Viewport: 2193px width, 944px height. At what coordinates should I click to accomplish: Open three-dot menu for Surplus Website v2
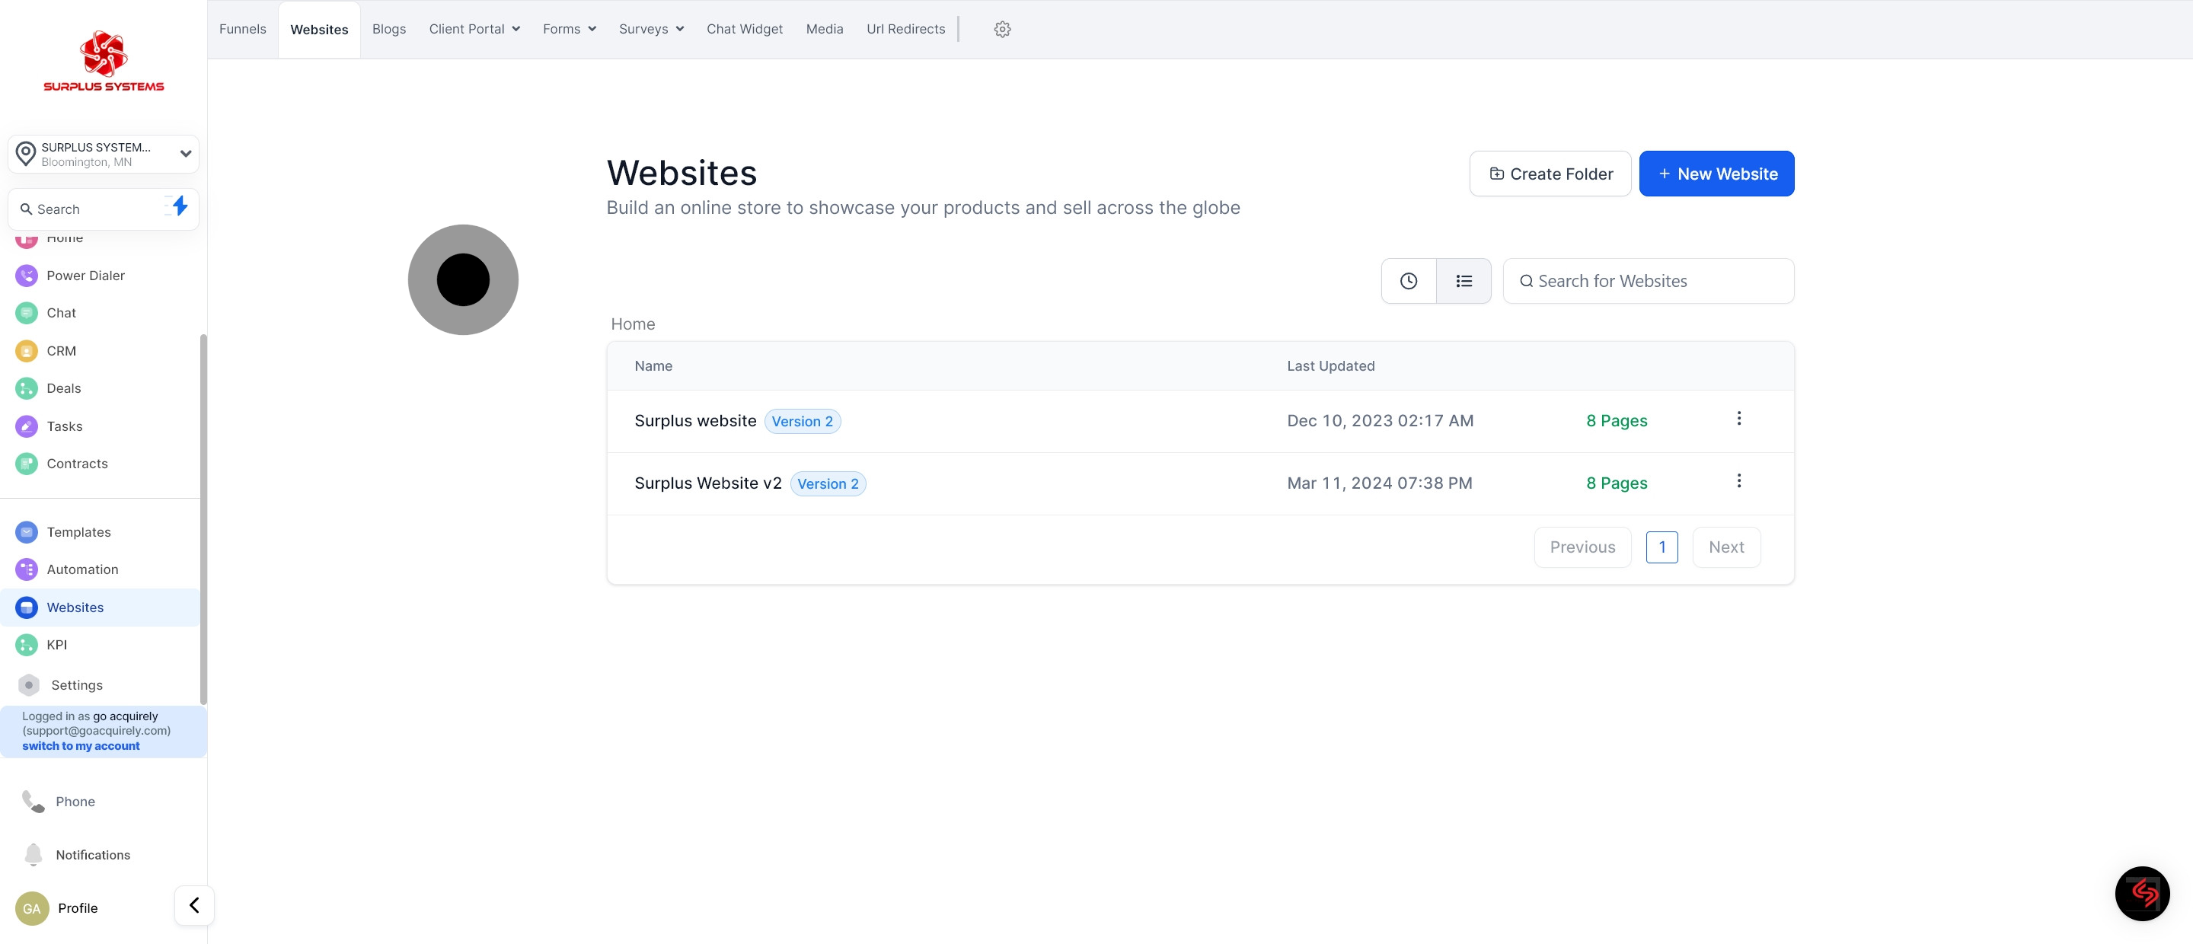coord(1738,481)
